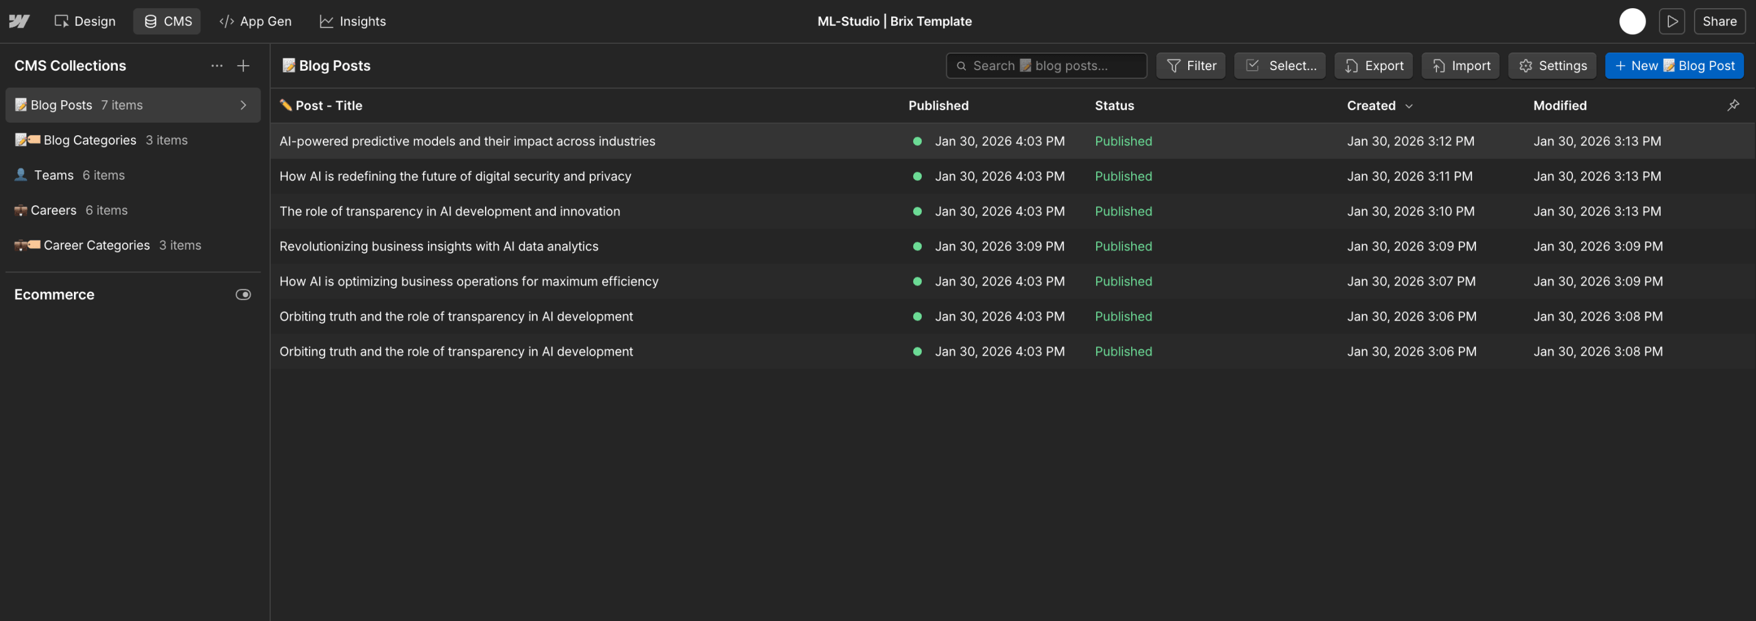Switch to the CMS tab
The height and width of the screenshot is (621, 1756).
pos(167,21)
